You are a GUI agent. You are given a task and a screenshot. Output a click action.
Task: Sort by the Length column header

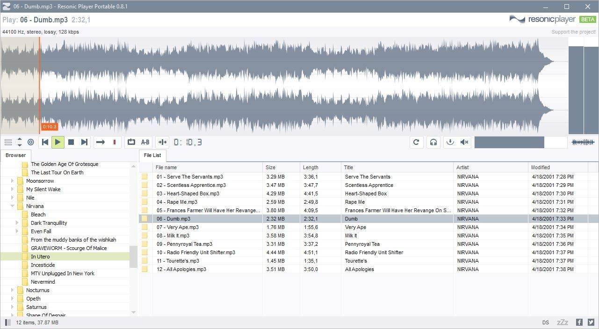[320, 167]
